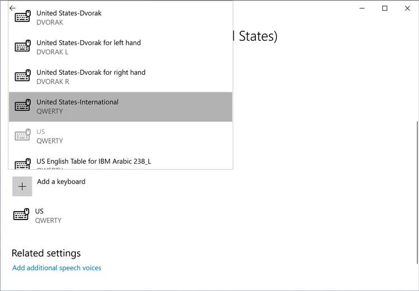Click the installed US keyboard icon
The height and width of the screenshot is (291, 419).
(x=21, y=216)
